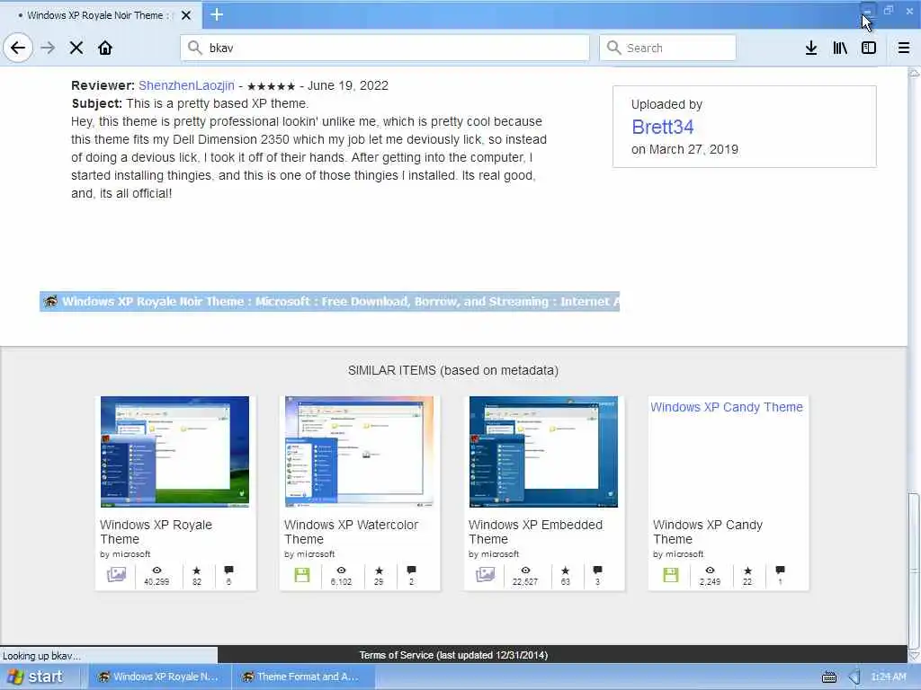Open Terms of Service footer link
This screenshot has width=921, height=690.
coord(453,655)
